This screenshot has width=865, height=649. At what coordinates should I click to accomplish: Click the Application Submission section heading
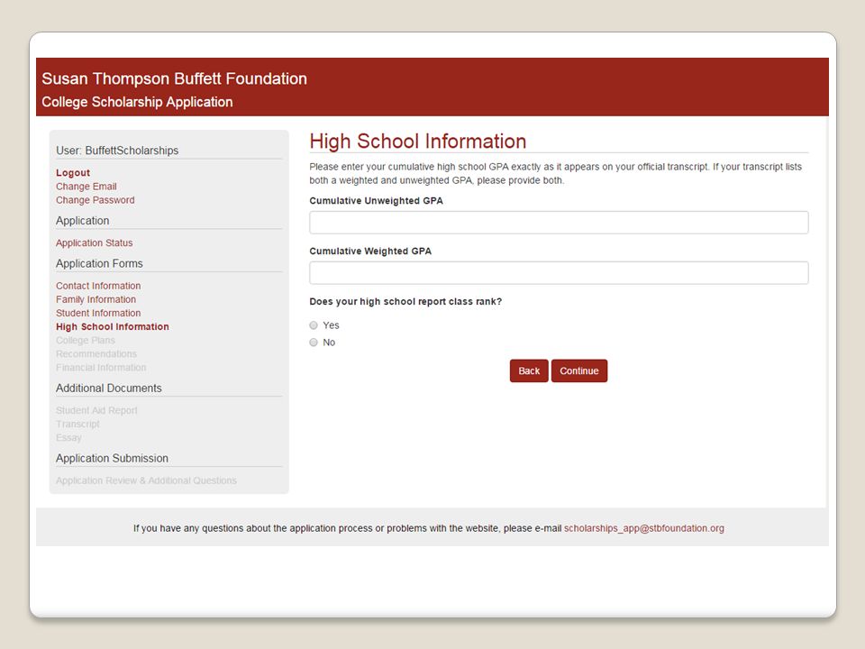pos(112,458)
